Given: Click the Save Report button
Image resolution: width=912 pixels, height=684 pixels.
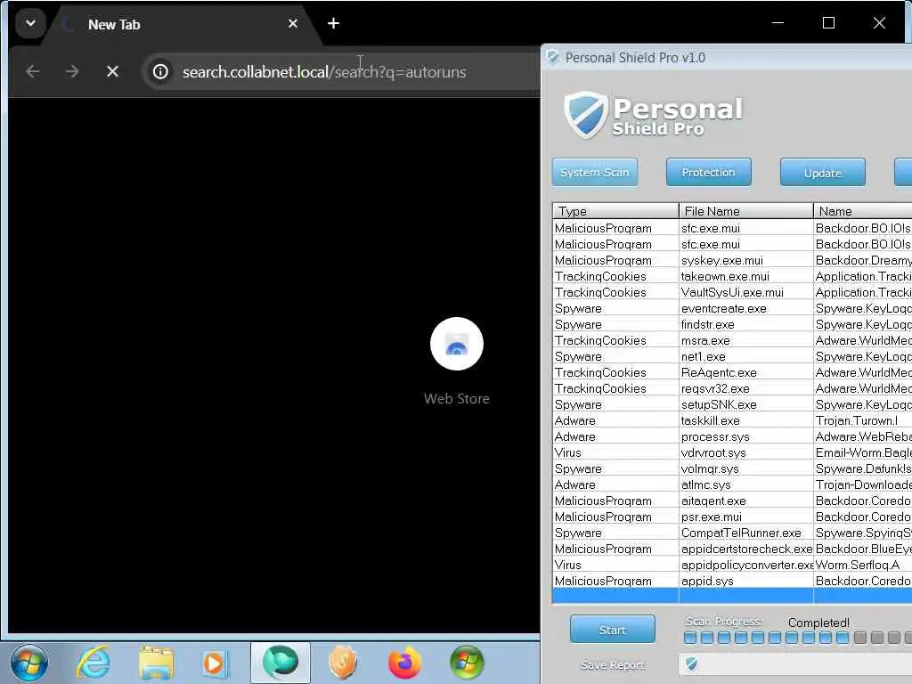Looking at the screenshot, I should pos(613,664).
